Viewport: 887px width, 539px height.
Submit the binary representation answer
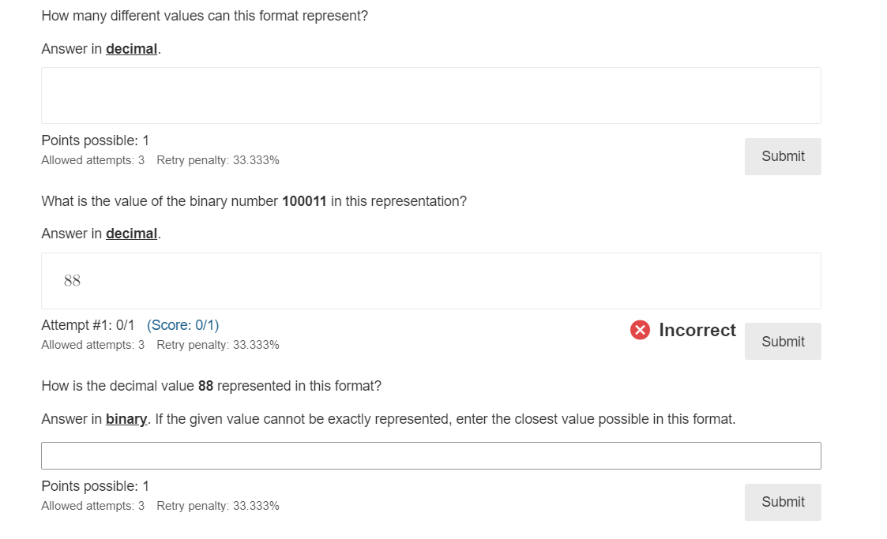782,502
